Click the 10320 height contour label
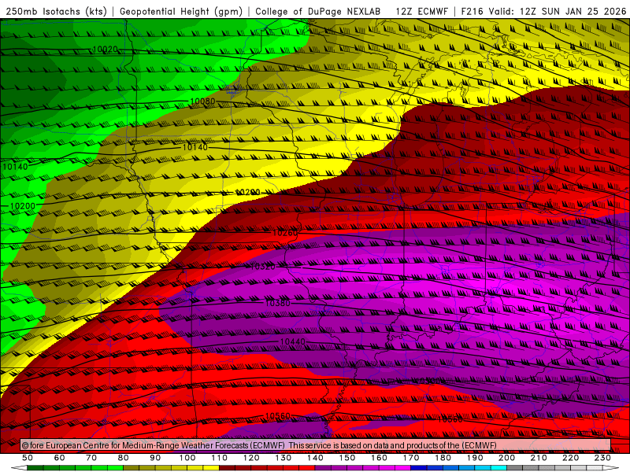 pos(263,267)
